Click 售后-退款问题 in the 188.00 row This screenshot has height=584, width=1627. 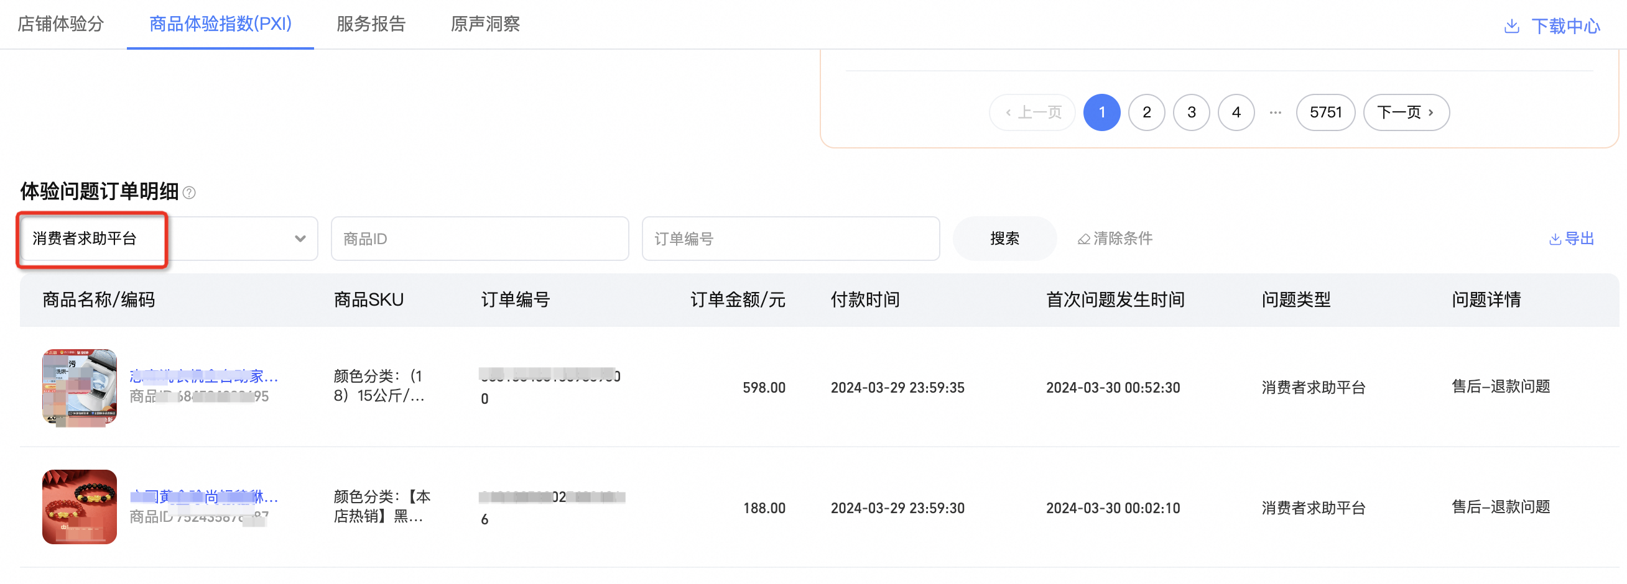pyautogui.click(x=1501, y=506)
